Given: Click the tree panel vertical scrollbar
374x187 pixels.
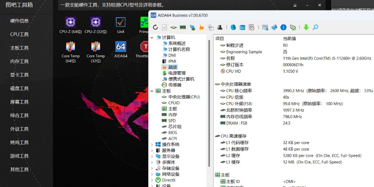Looking at the screenshot, I should (209, 104).
